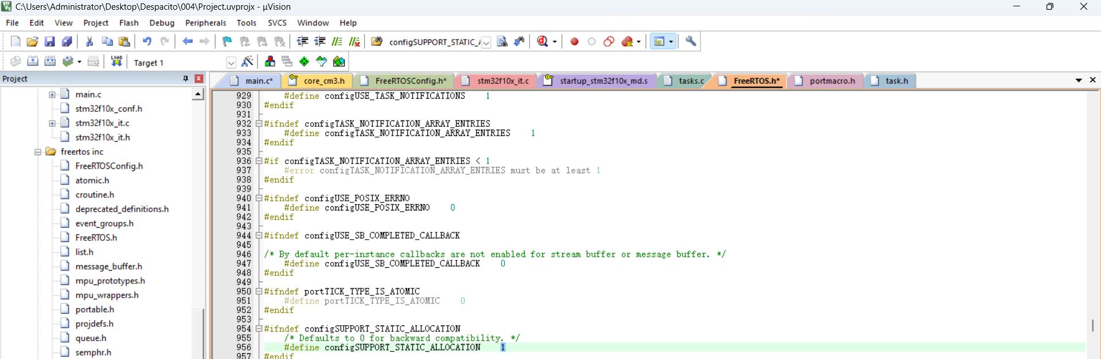This screenshot has height=359, width=1101.
Task: Open the Project menu
Action: (95, 22)
